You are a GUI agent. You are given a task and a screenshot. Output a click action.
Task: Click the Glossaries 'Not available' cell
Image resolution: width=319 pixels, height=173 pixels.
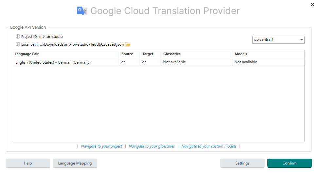(x=197, y=62)
